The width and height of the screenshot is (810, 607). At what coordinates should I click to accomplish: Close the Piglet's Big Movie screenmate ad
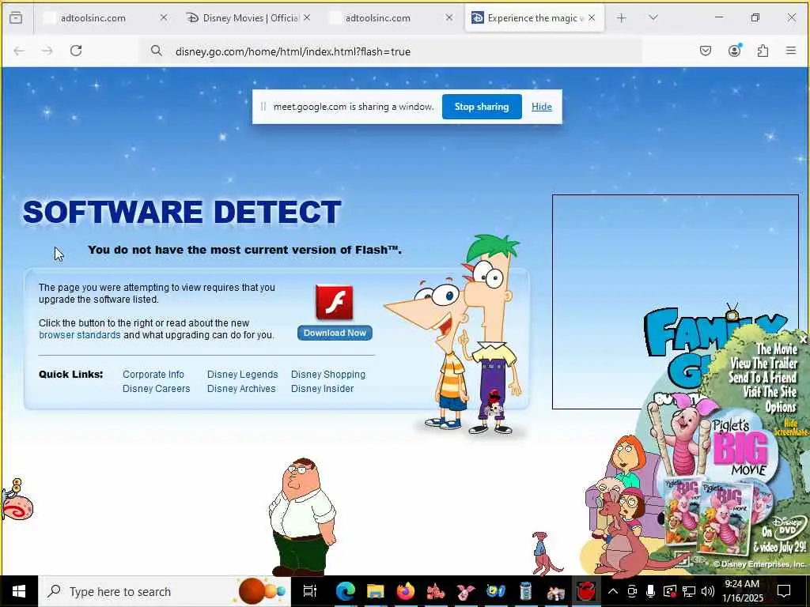coord(803,339)
